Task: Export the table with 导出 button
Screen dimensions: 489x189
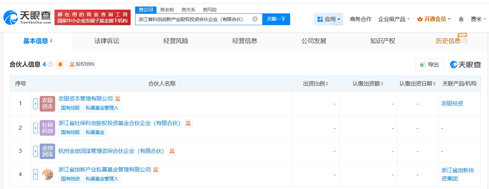Action: (429, 65)
